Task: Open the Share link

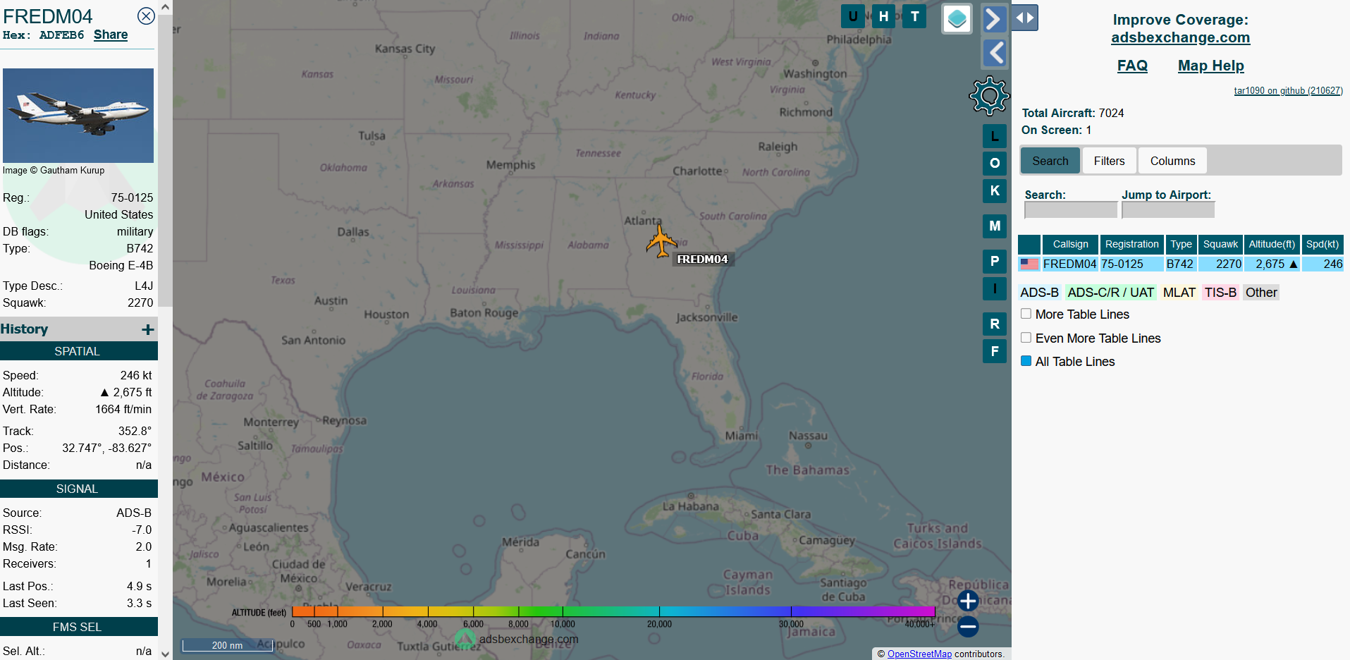Action: coord(111,35)
